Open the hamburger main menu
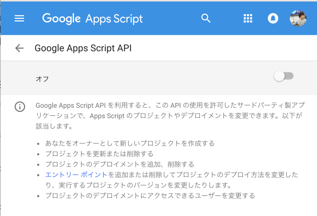317x216 pixels. pyautogui.click(x=20, y=18)
